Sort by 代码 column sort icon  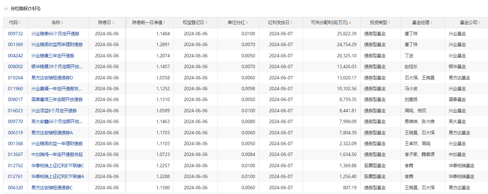tap(20, 23)
